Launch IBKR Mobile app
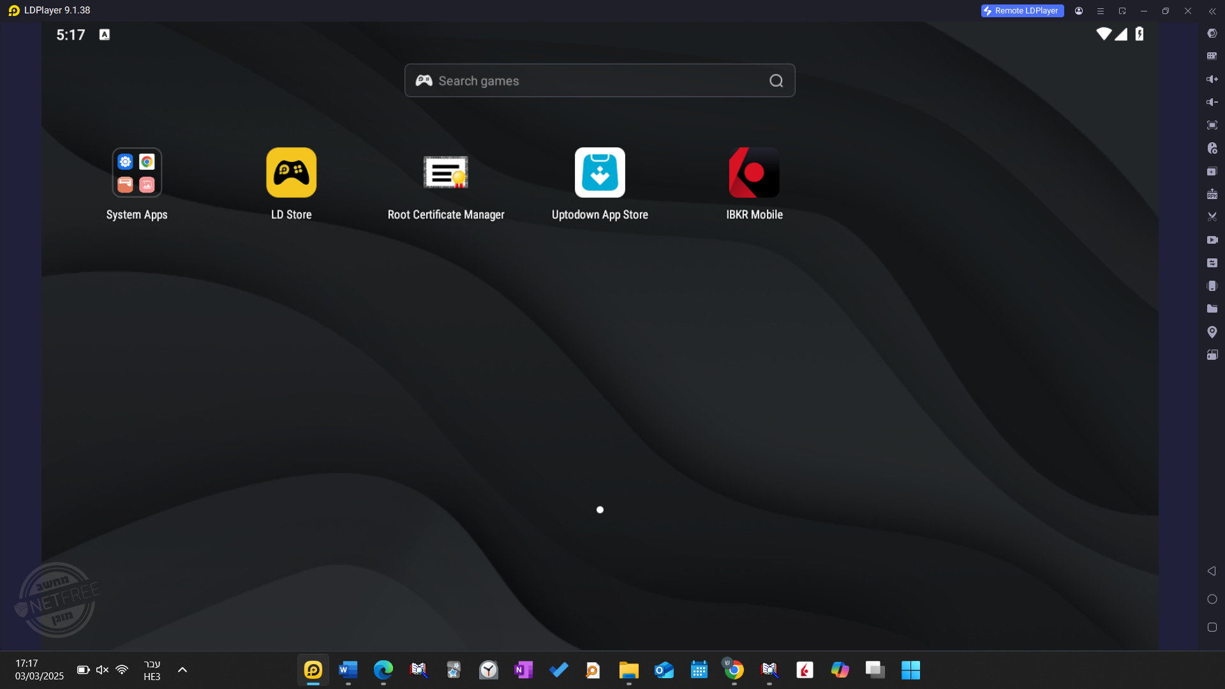This screenshot has width=1225, height=689. coord(754,173)
